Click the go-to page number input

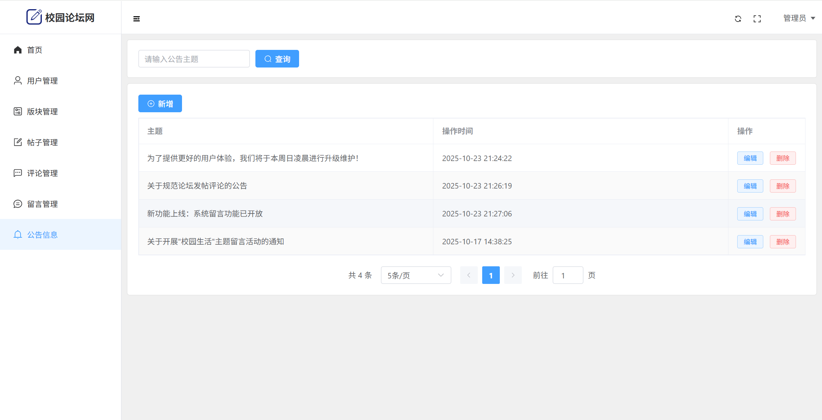(x=568, y=275)
